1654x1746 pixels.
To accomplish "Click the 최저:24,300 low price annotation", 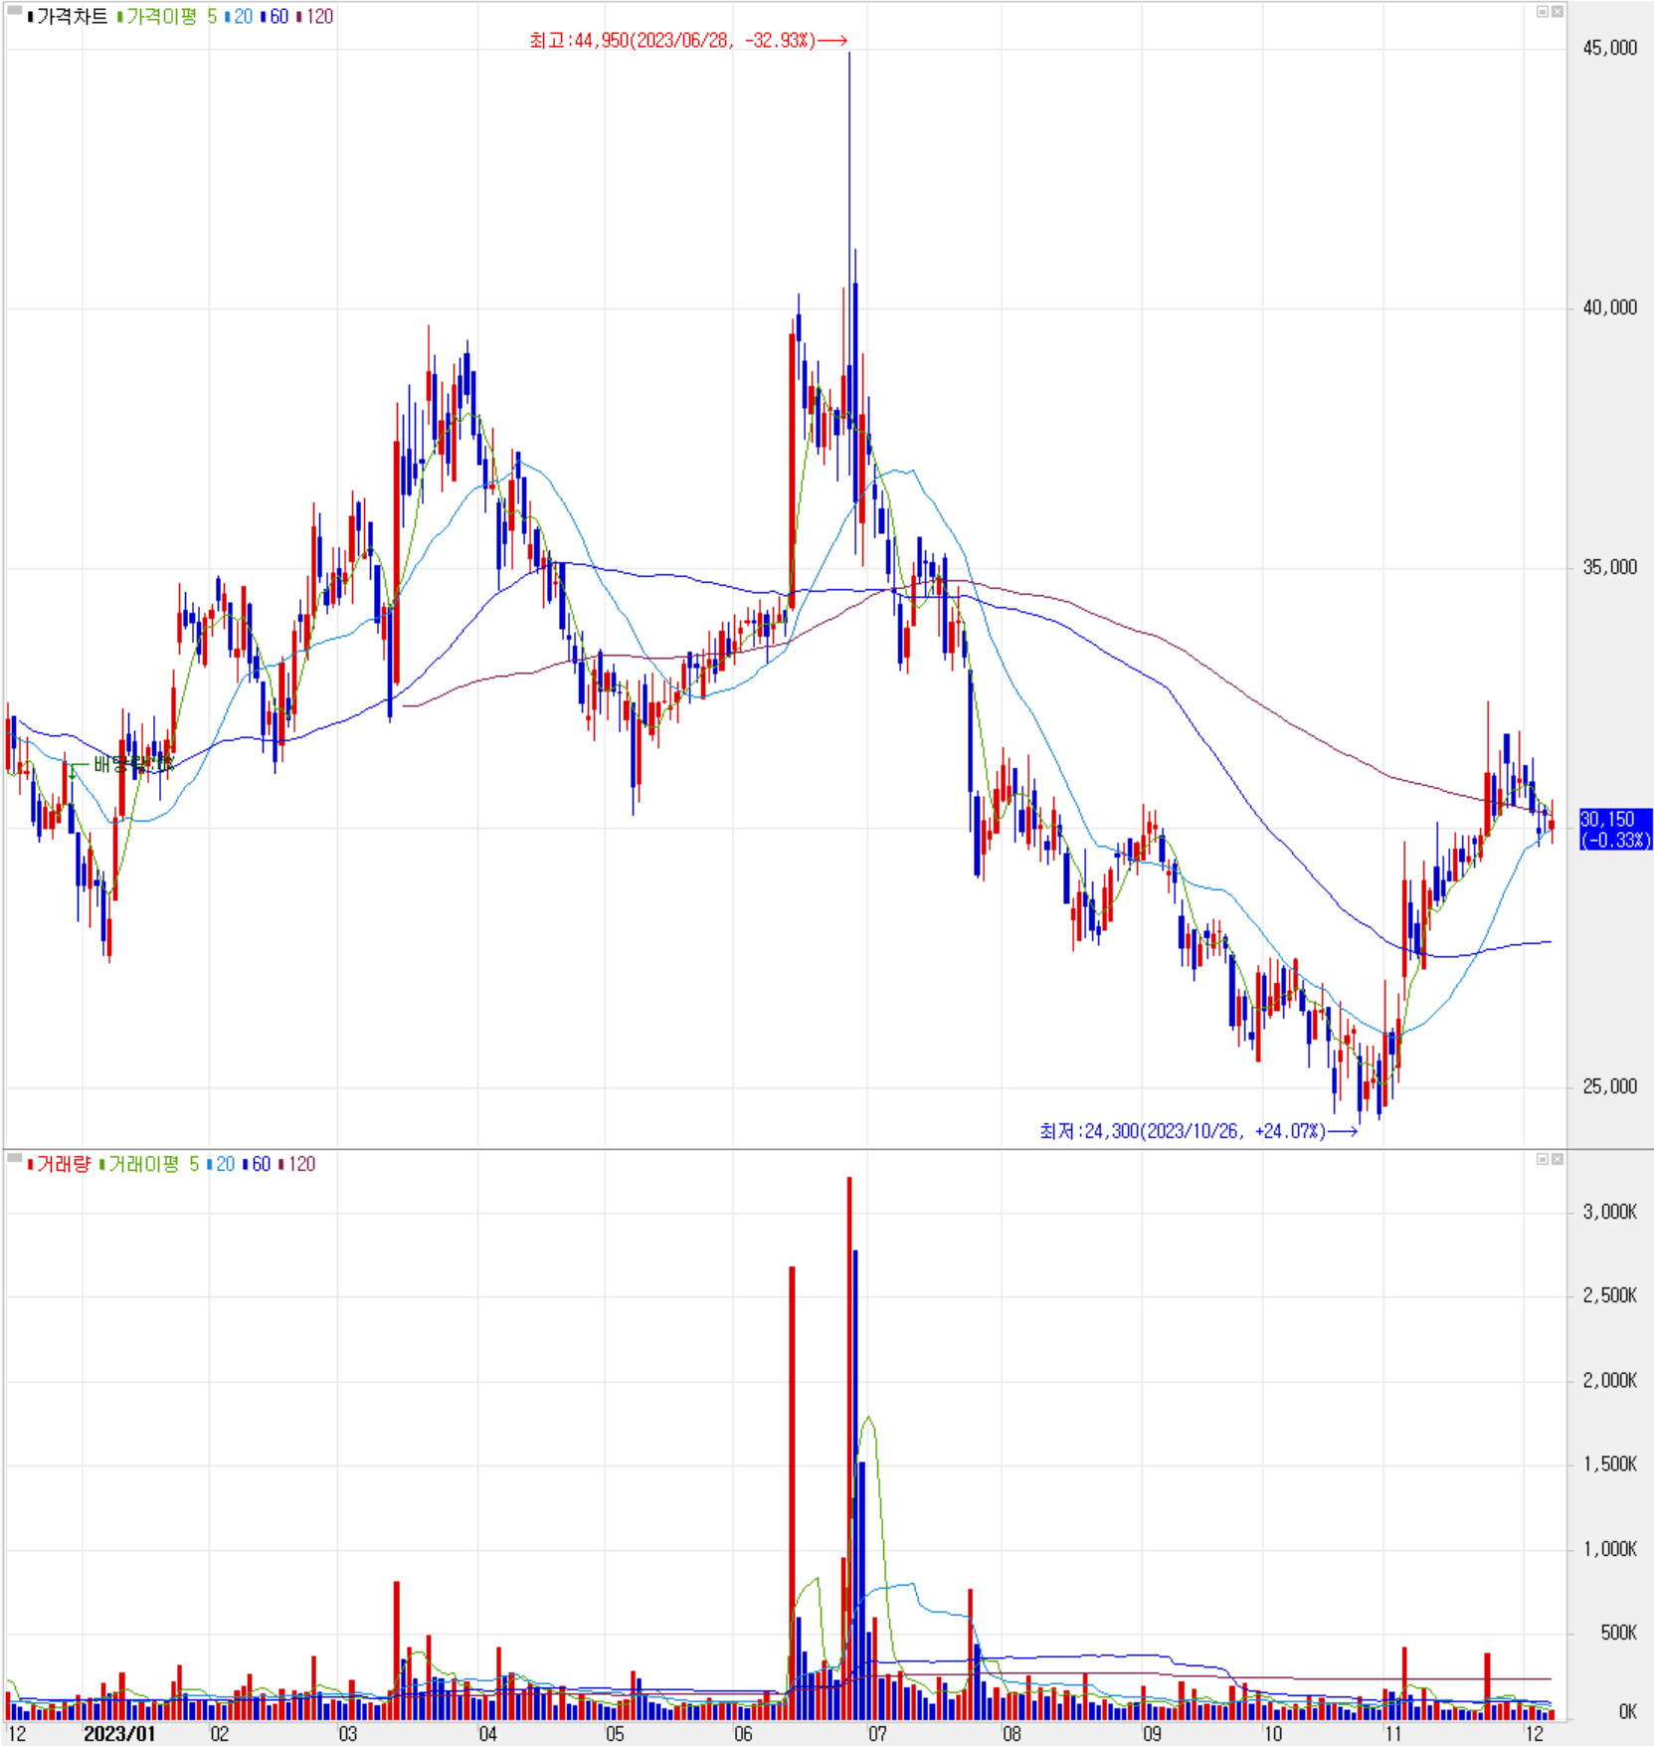I will (1198, 1131).
